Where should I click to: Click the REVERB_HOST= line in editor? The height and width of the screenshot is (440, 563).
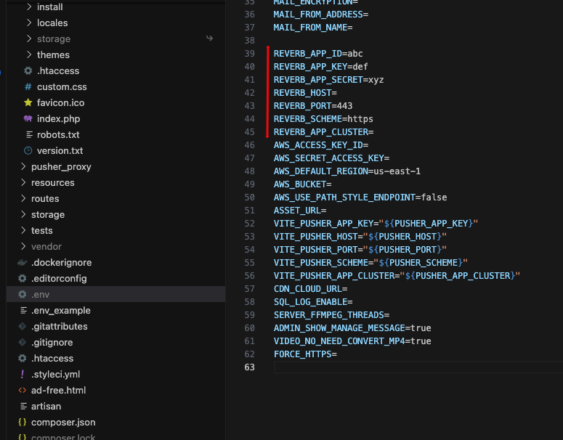[305, 93]
